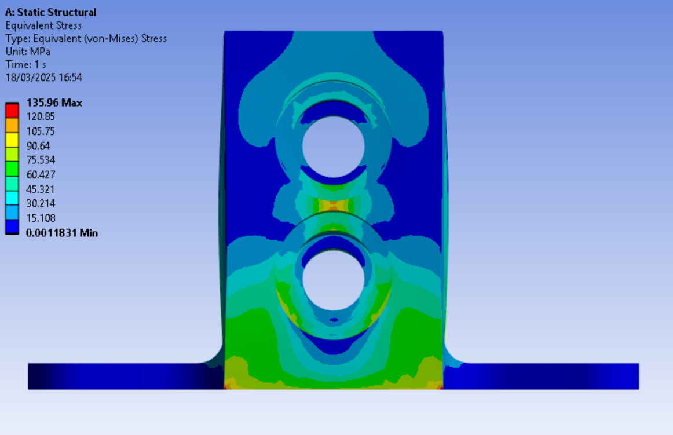Click the 135.96 Max legend value
This screenshot has height=435, width=673.
click(54, 103)
